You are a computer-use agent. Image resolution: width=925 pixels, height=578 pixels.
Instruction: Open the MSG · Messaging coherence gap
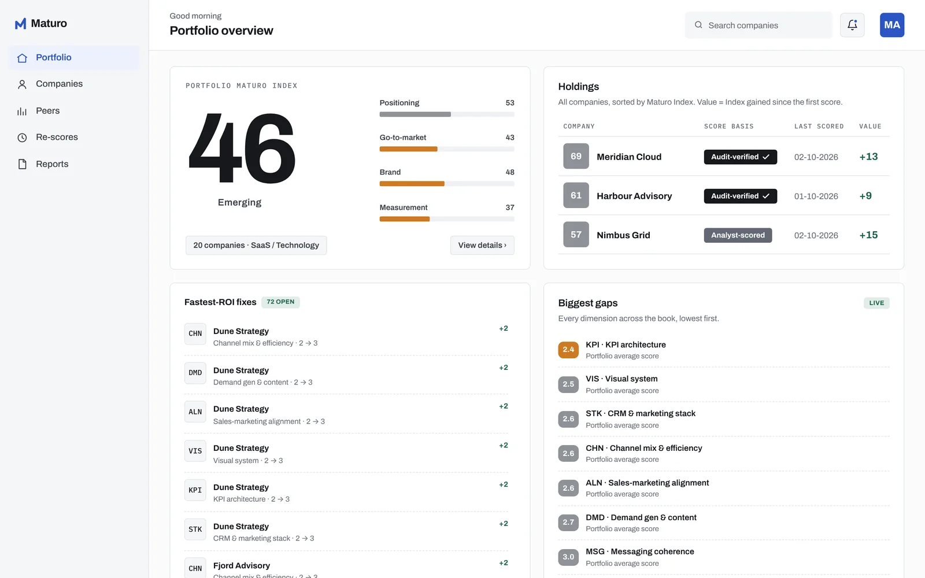(724, 557)
